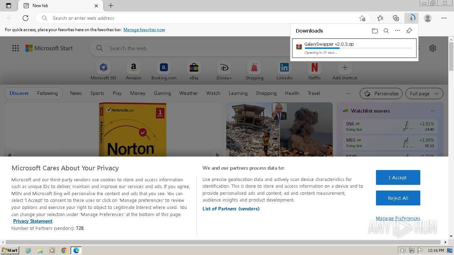Image resolution: width=454 pixels, height=255 pixels.
Task: Show more feed categories ellipsis
Action: pos(348,93)
